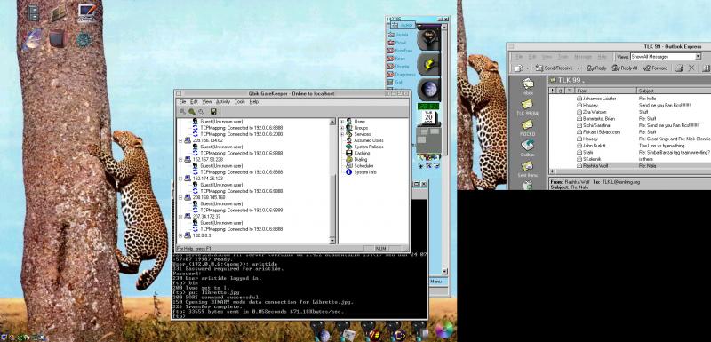Open Send/Receive dropdown arrow

pos(579,68)
